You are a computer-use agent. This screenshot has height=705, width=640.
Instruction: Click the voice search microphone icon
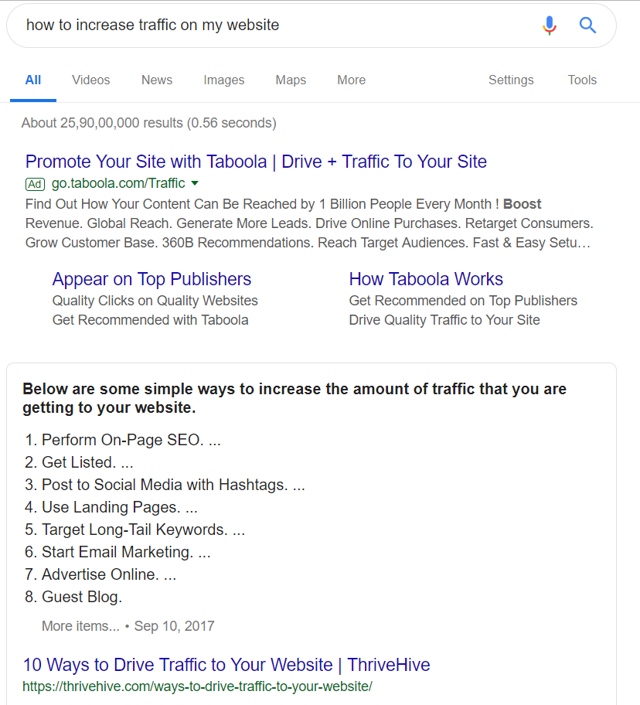point(550,26)
